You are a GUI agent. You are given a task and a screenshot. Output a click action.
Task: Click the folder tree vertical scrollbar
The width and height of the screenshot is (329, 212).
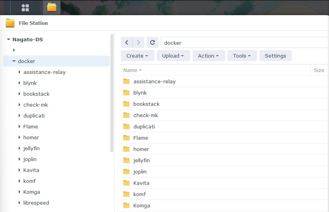(x=112, y=93)
